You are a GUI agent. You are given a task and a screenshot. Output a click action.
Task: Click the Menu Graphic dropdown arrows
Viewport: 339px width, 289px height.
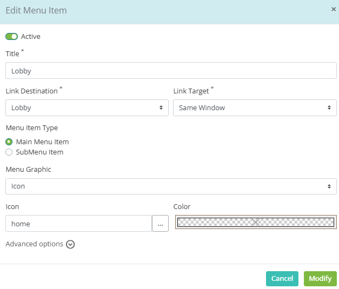(x=329, y=186)
